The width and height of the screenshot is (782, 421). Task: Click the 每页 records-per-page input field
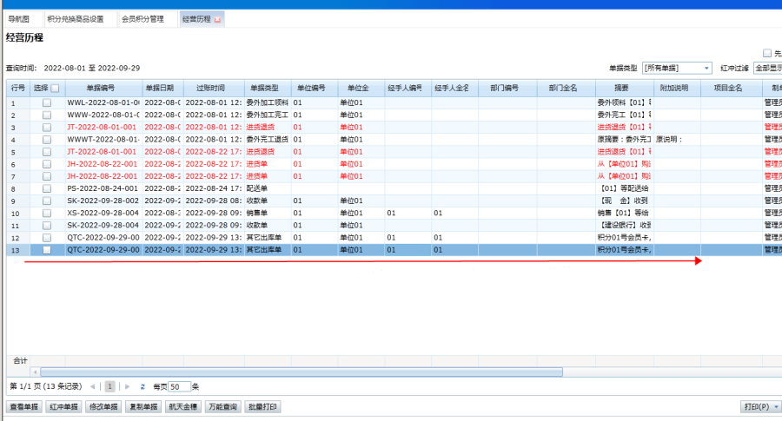point(180,387)
